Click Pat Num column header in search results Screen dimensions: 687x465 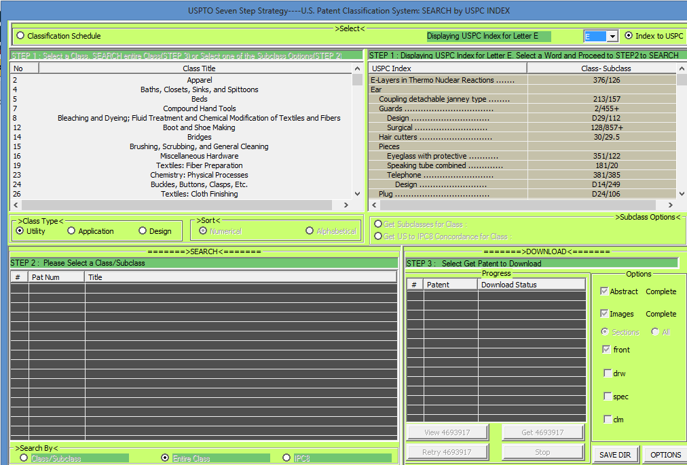point(56,277)
